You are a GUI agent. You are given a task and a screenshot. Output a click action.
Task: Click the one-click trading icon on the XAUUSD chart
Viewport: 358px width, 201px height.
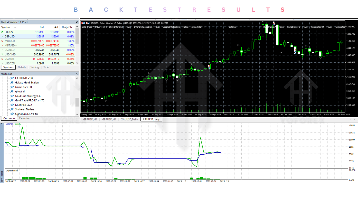(88, 23)
